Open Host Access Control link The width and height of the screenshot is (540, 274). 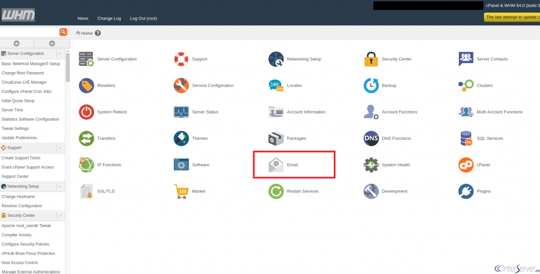[20, 262]
